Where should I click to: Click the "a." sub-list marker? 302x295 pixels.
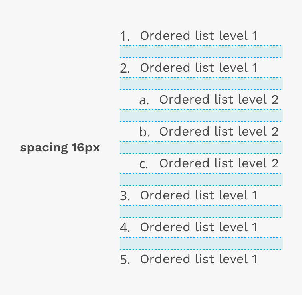[144, 101]
